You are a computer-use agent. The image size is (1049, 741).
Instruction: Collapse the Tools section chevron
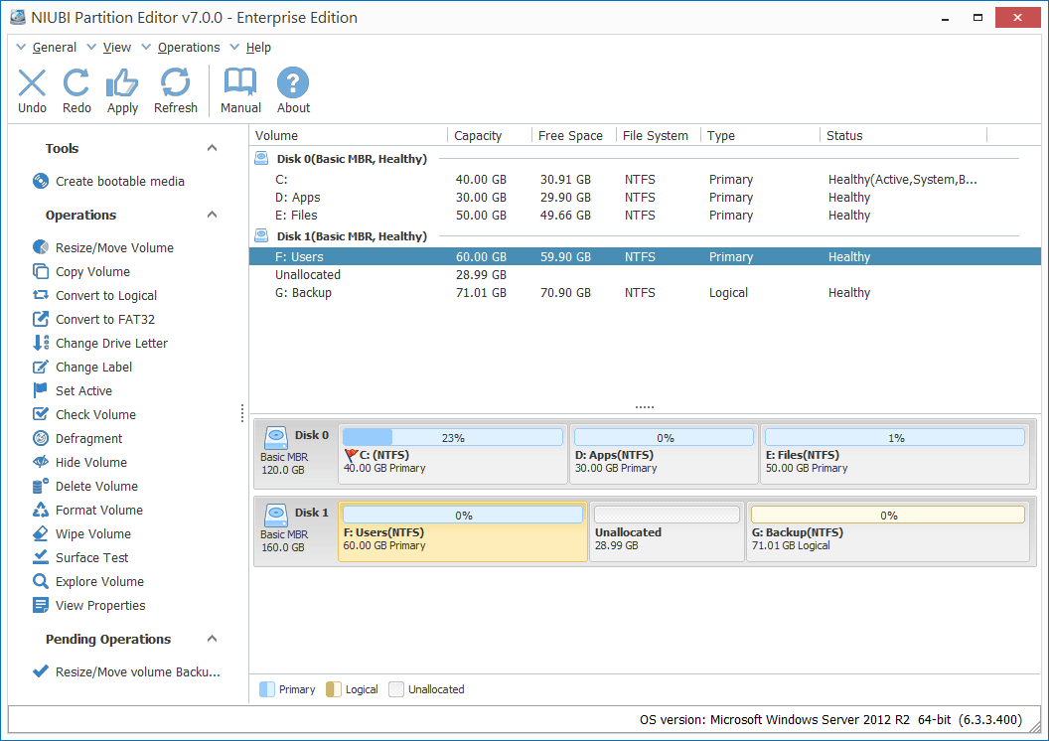tap(212, 148)
